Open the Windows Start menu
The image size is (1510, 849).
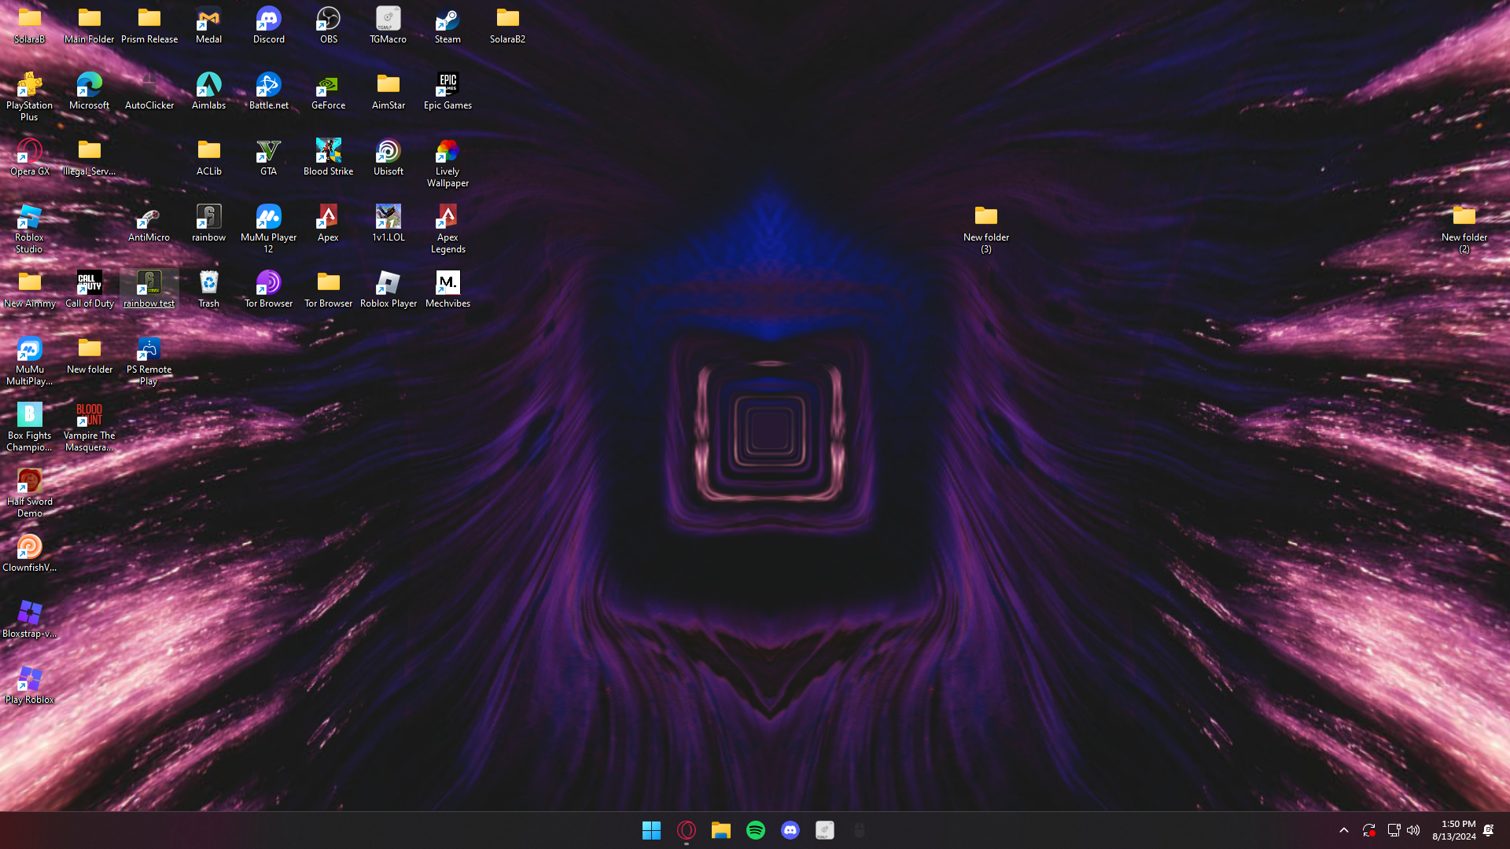point(651,830)
